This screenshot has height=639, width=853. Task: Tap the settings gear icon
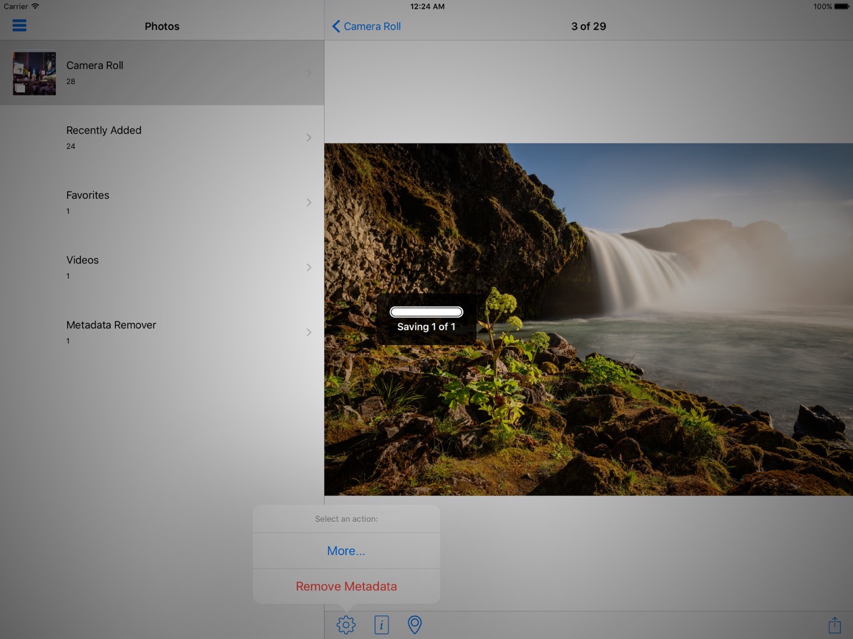346,625
